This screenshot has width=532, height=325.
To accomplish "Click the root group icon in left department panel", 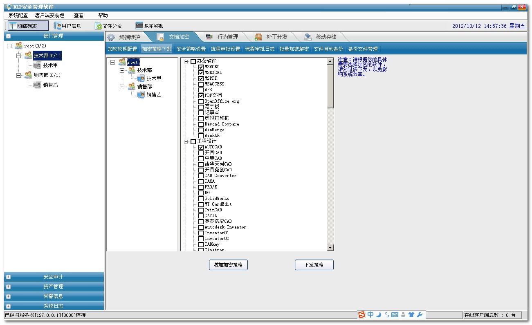I will (x=19, y=46).
